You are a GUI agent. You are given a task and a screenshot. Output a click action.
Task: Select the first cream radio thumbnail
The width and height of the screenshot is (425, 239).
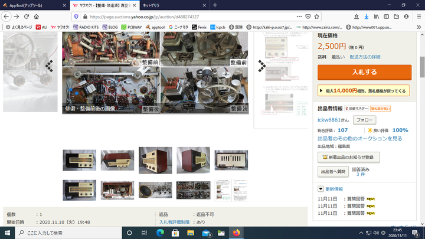coord(79,160)
